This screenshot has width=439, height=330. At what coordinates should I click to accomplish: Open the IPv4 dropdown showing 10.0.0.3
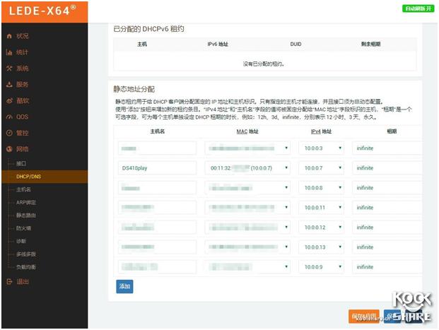pyautogui.click(x=321, y=148)
